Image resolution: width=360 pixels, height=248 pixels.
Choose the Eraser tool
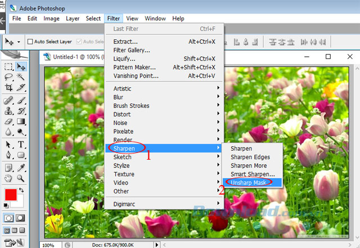pyautogui.click(x=8, y=121)
